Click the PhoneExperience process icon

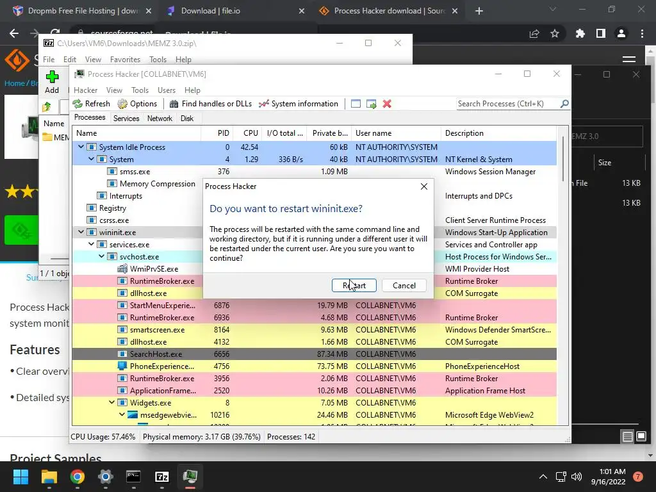point(122,366)
